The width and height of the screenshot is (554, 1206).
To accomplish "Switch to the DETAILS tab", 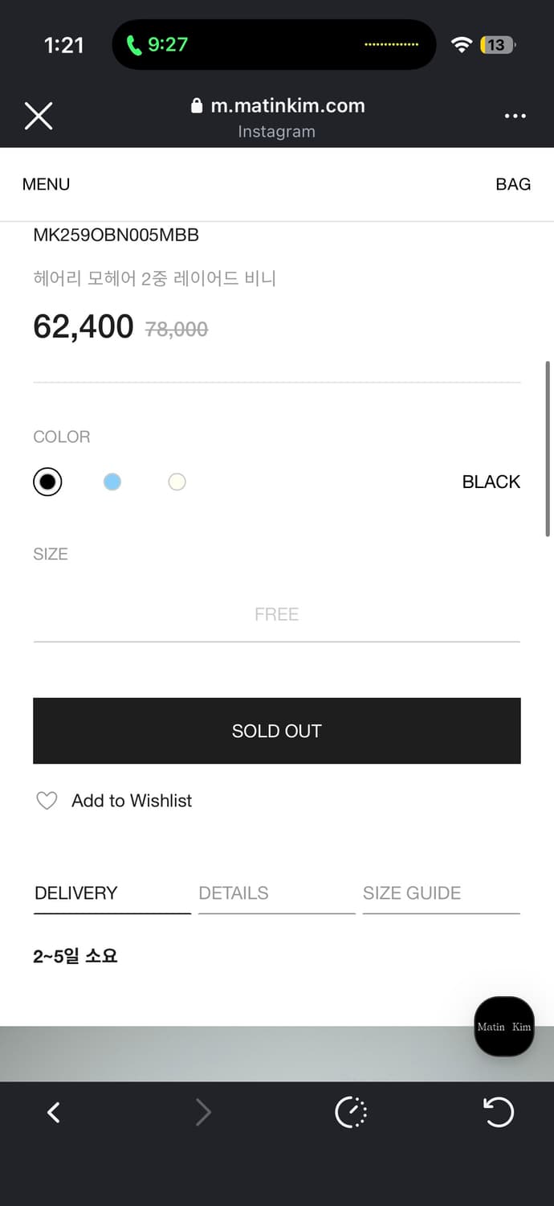I will point(234,893).
